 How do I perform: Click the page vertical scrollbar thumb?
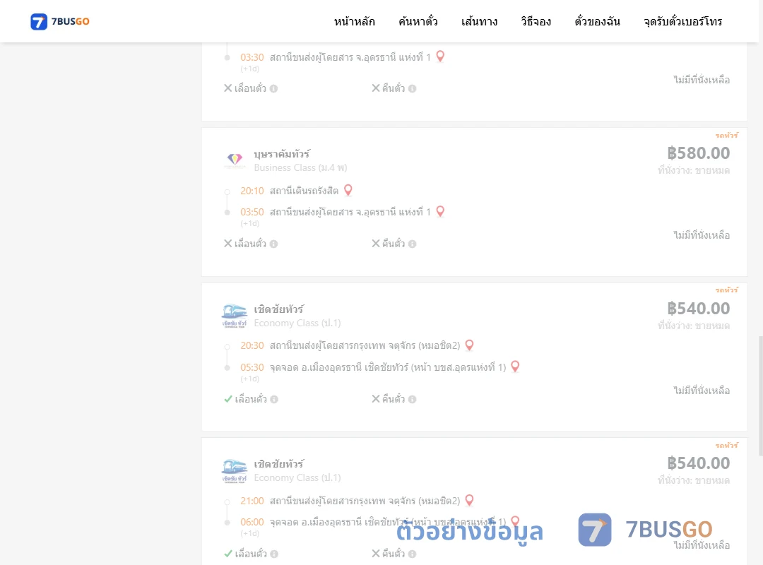[761, 395]
